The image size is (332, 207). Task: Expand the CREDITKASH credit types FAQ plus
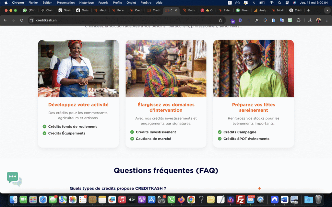pyautogui.click(x=260, y=188)
